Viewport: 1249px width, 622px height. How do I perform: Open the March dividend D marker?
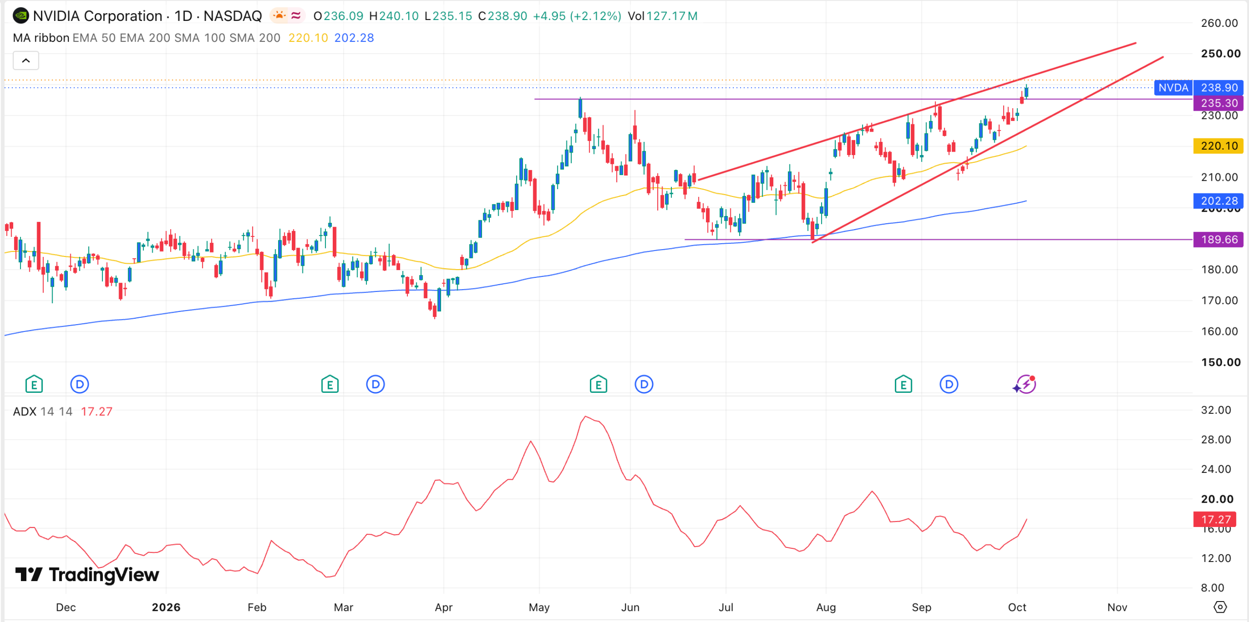375,385
